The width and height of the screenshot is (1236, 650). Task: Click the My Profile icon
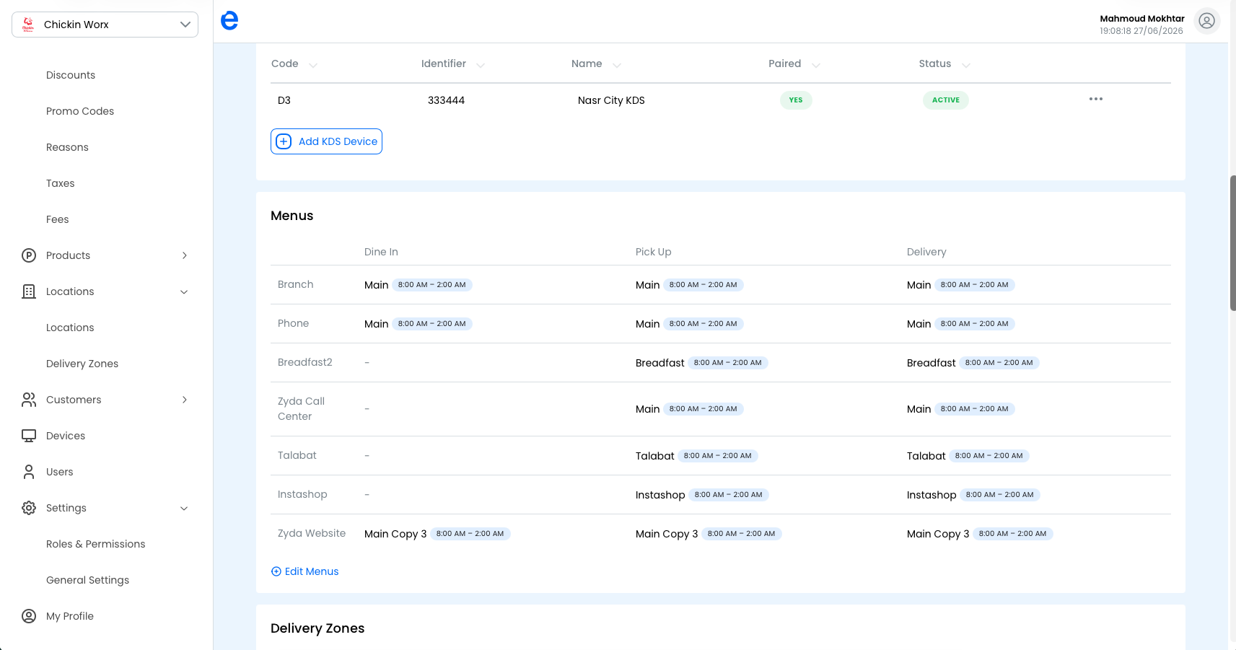(29, 616)
